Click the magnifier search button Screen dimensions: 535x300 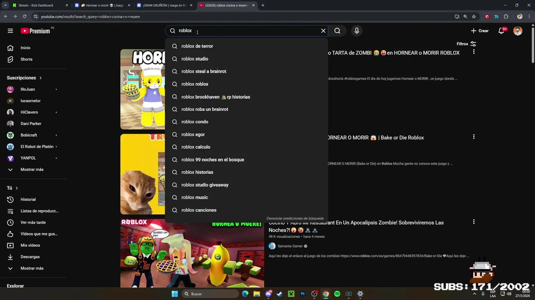point(337,31)
